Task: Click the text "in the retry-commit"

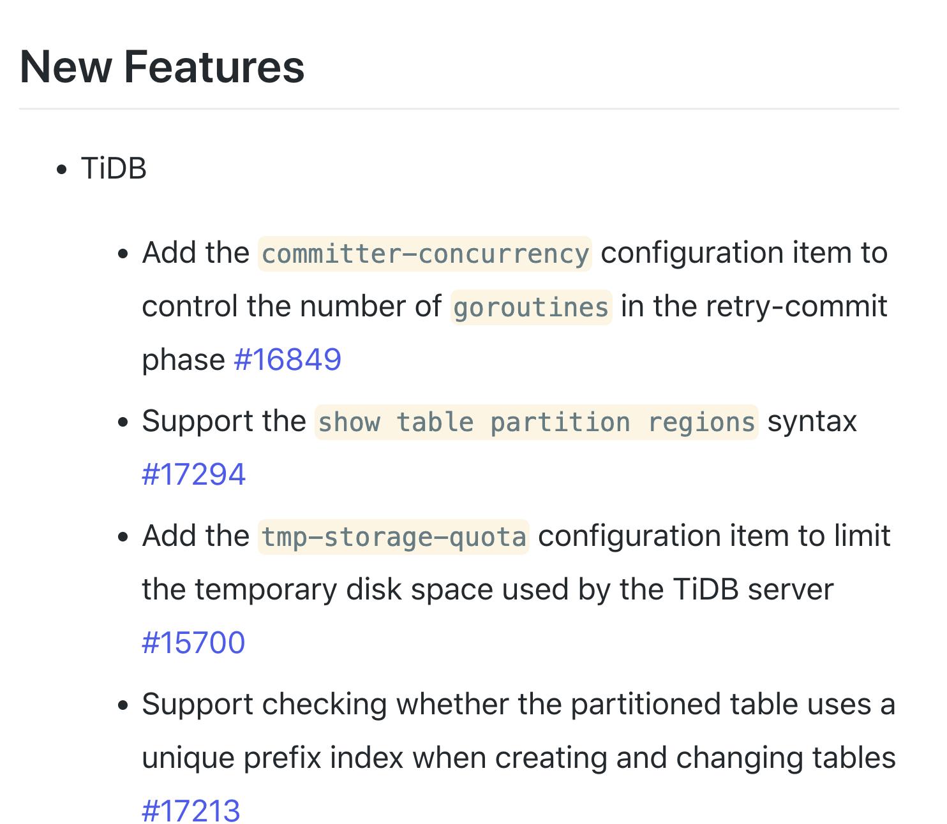Action: [x=754, y=307]
